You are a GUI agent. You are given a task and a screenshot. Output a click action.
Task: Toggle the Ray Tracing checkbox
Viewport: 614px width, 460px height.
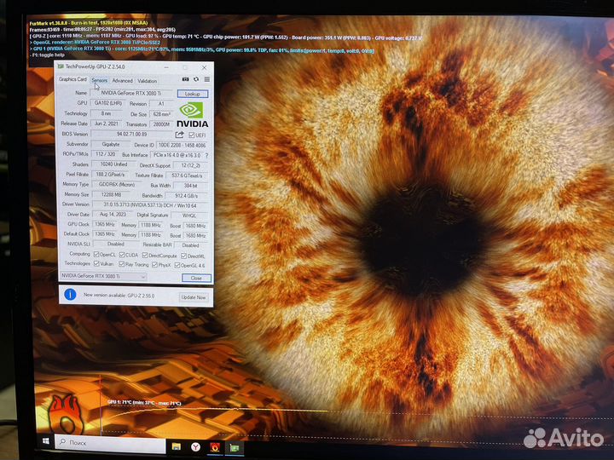[122, 264]
